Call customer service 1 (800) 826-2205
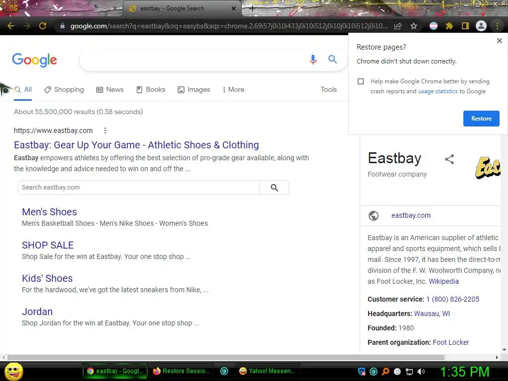The width and height of the screenshot is (508, 381). pos(452,299)
